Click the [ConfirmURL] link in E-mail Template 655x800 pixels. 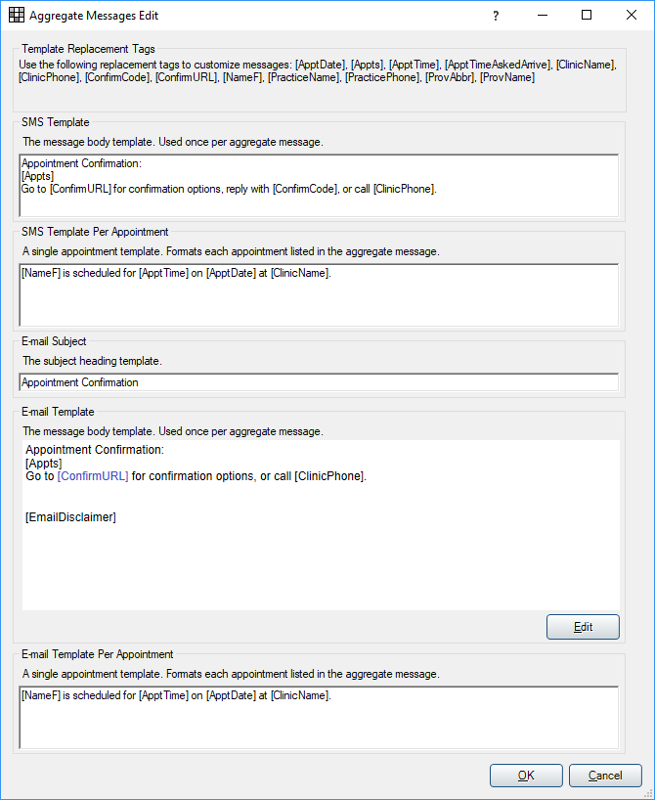point(93,476)
